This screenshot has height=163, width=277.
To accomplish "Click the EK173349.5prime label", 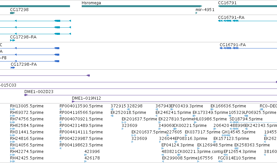I will pos(210,113).
